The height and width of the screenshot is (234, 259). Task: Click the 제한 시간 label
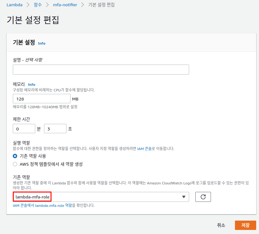(x=21, y=119)
